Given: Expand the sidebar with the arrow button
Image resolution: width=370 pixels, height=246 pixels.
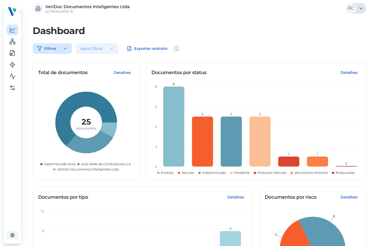Looking at the screenshot, I should click(x=21, y=12).
